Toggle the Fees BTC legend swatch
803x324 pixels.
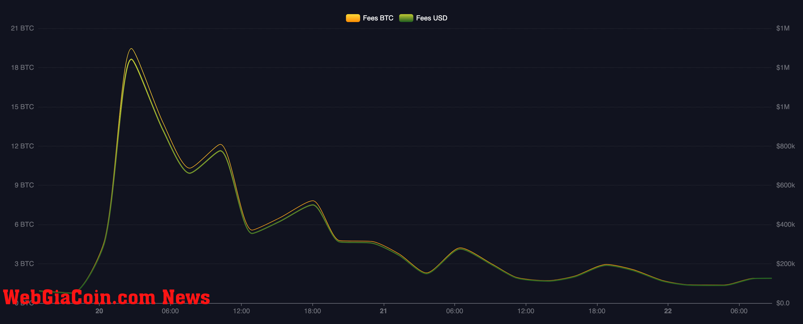(353, 18)
